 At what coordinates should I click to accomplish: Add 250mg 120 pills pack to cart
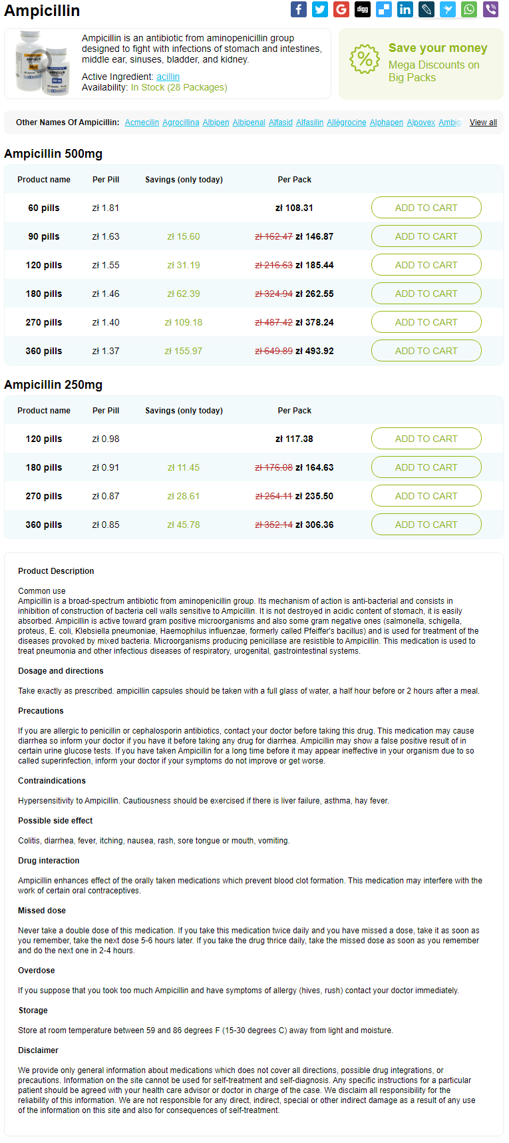[x=426, y=439]
